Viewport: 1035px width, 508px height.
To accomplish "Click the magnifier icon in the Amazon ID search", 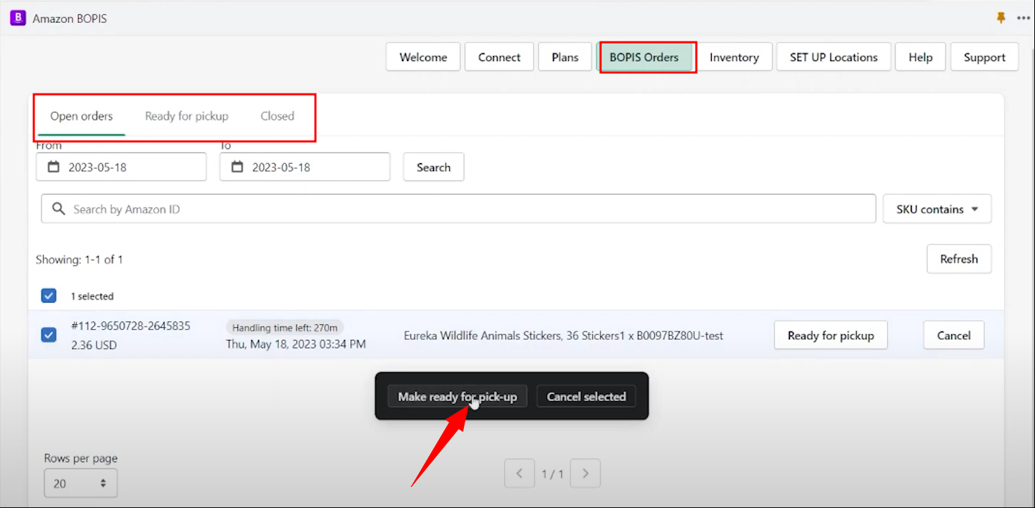I will pyautogui.click(x=59, y=209).
